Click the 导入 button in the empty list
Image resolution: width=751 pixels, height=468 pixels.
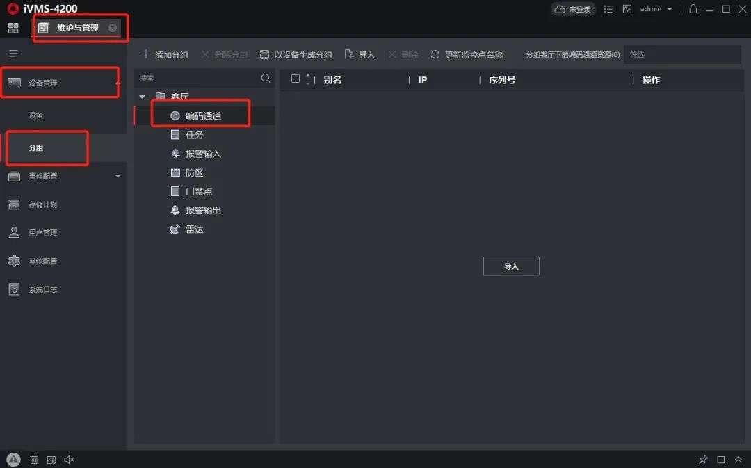[x=511, y=266]
